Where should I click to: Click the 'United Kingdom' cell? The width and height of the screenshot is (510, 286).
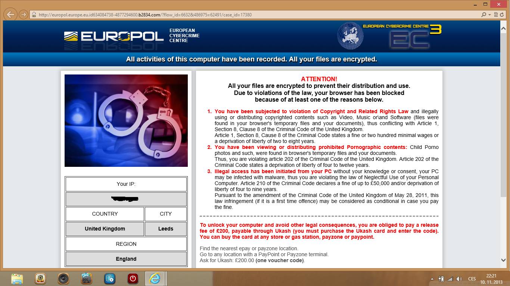(x=105, y=229)
